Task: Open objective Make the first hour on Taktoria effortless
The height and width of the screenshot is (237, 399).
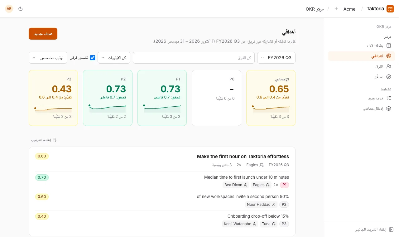Action: pos(243,157)
